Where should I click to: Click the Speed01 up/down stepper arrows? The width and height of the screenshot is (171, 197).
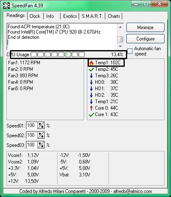(41, 125)
